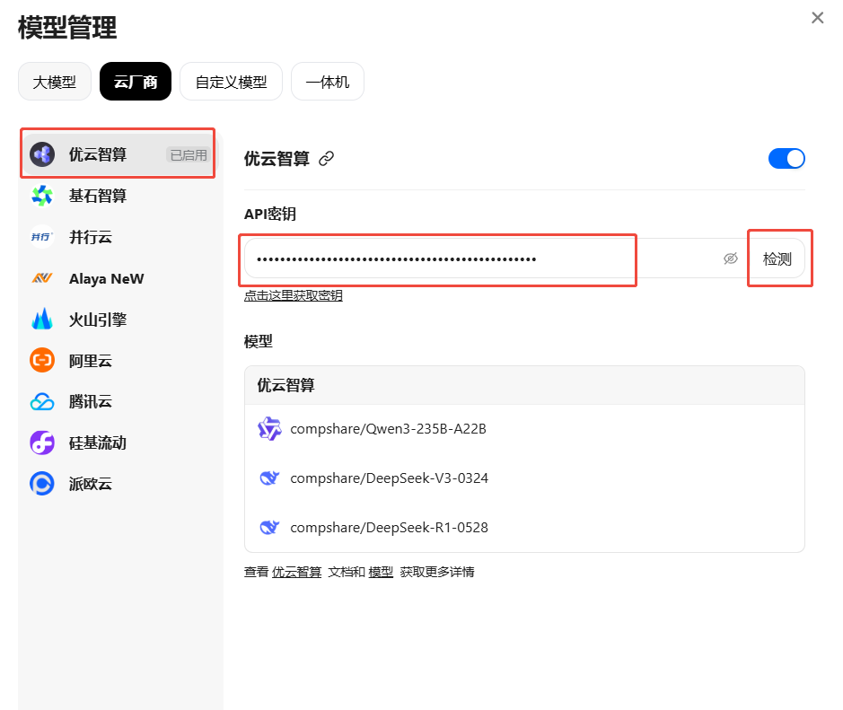Click the Qwen3-235B-A22B model icon
The image size is (843, 710).
269,429
